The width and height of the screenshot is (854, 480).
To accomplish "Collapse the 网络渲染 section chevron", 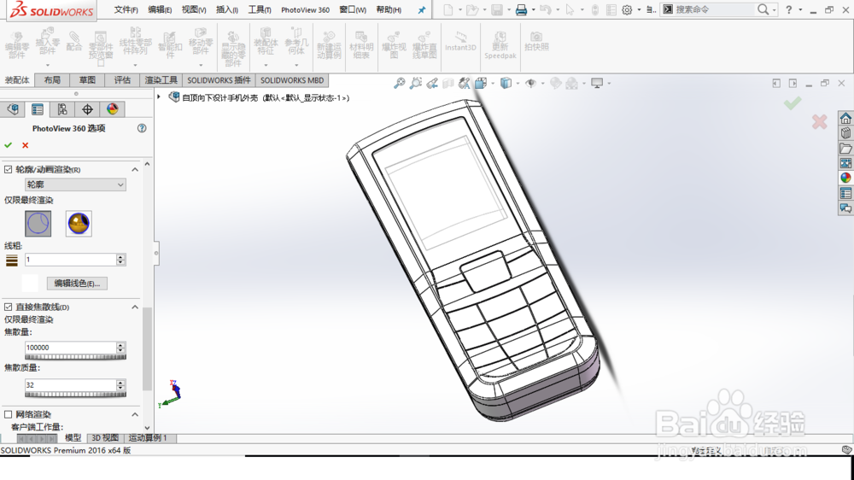I will [135, 414].
